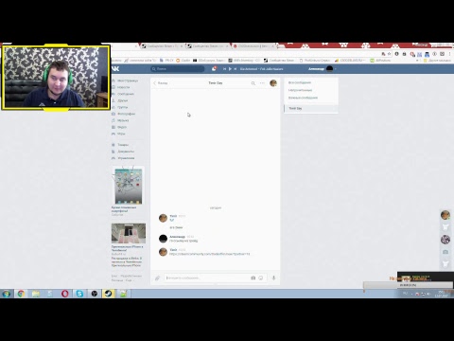Open Timir's avatar beside first message
454x341 pixels.
(163, 218)
